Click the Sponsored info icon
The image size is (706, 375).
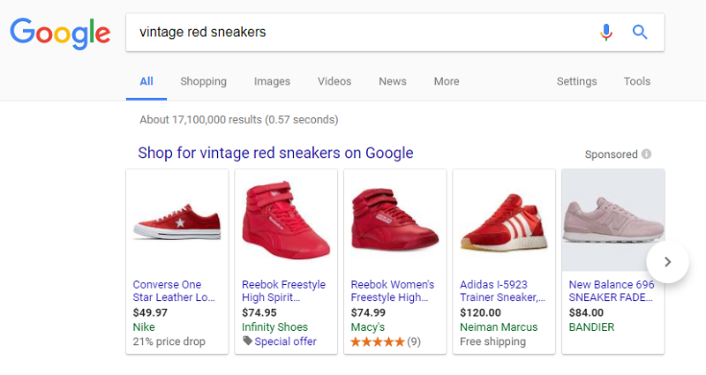(x=647, y=154)
